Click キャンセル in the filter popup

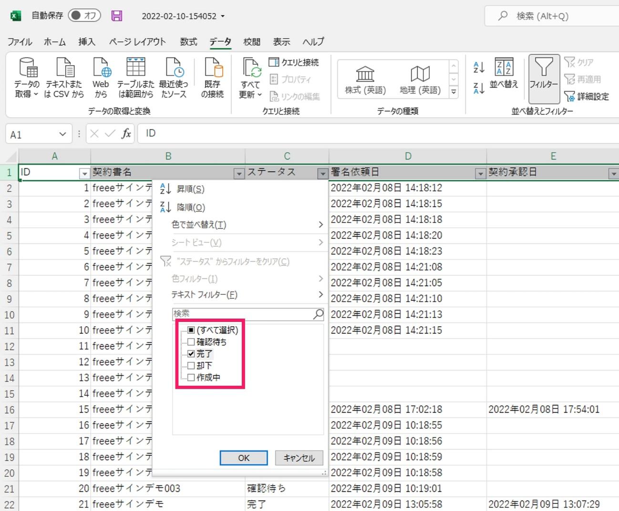[299, 458]
